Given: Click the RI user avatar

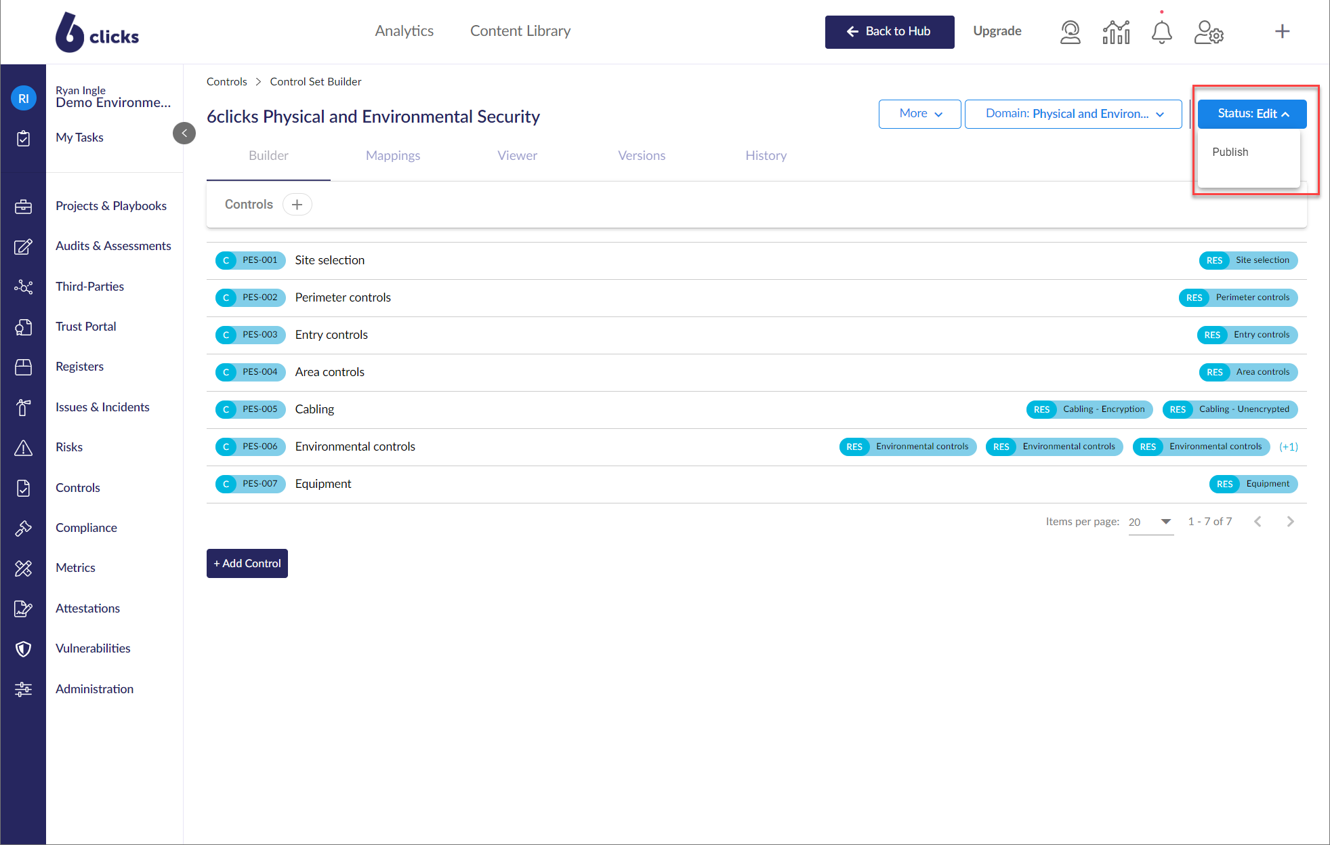Looking at the screenshot, I should click(24, 98).
